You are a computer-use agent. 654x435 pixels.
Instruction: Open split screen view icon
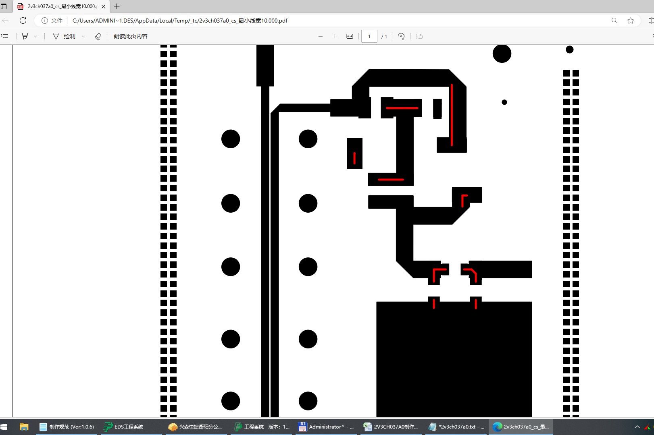point(651,21)
